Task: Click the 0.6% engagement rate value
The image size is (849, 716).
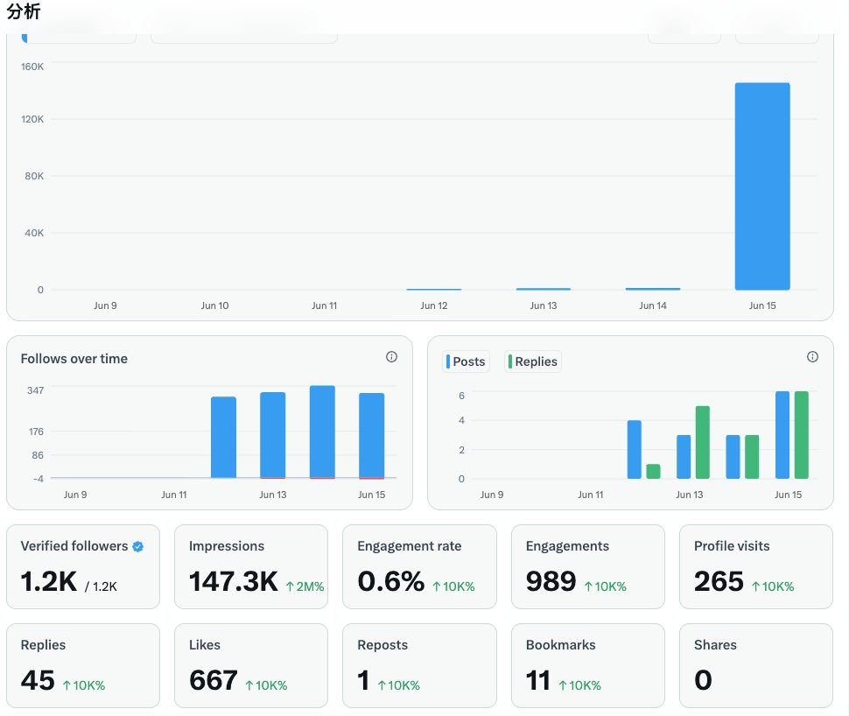Action: [x=391, y=581]
